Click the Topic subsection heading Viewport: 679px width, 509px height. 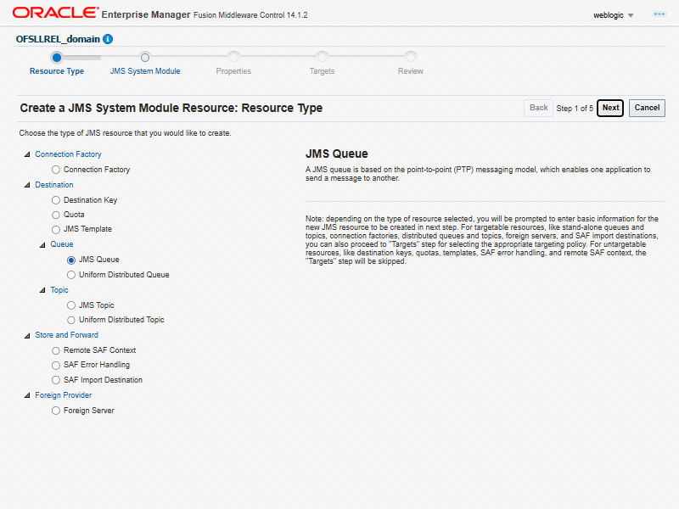click(59, 290)
